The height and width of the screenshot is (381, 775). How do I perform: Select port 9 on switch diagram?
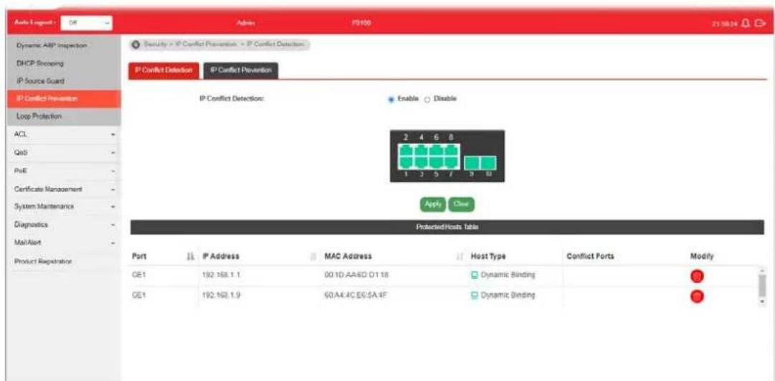tap(471, 162)
